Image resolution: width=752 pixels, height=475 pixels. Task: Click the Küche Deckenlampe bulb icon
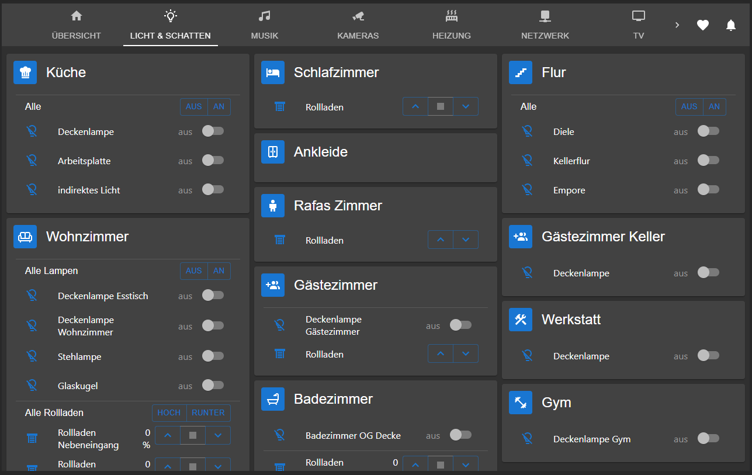(32, 131)
